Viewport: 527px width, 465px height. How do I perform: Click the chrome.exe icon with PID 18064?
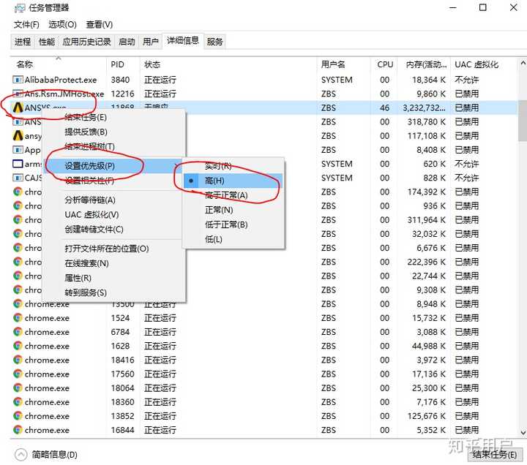click(x=18, y=387)
